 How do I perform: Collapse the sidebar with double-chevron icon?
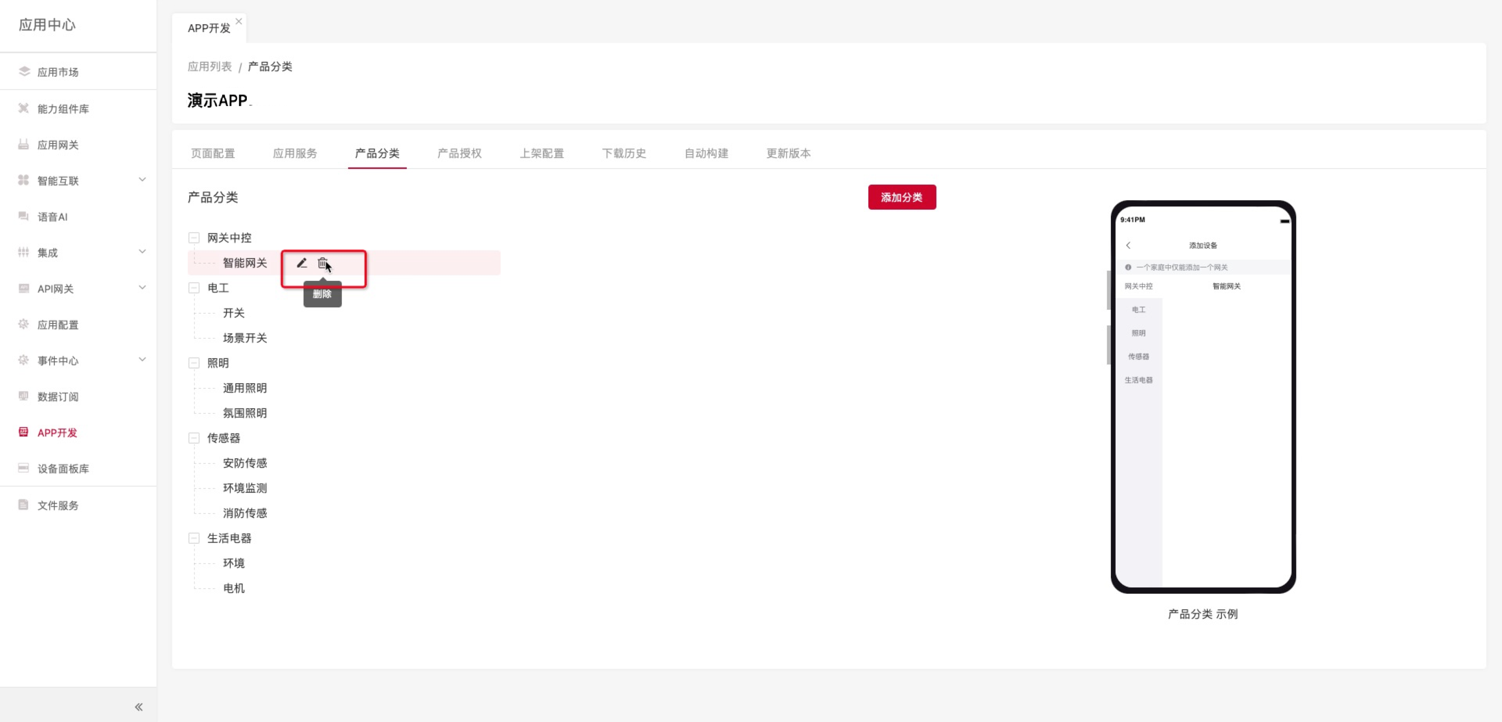139,707
